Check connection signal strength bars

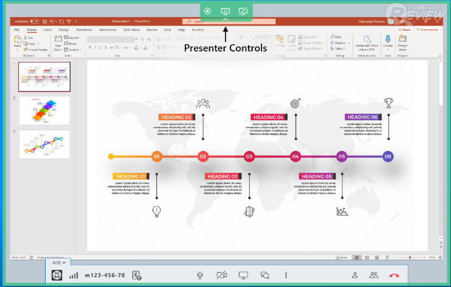pyautogui.click(x=74, y=275)
